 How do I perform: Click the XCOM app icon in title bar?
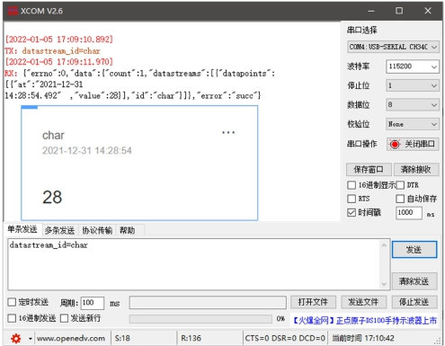coord(13,11)
